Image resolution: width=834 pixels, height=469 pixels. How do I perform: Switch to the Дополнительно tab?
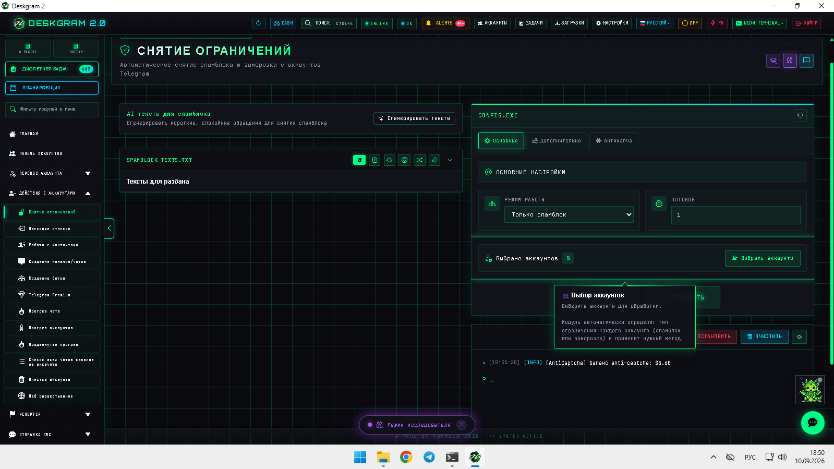tap(557, 141)
